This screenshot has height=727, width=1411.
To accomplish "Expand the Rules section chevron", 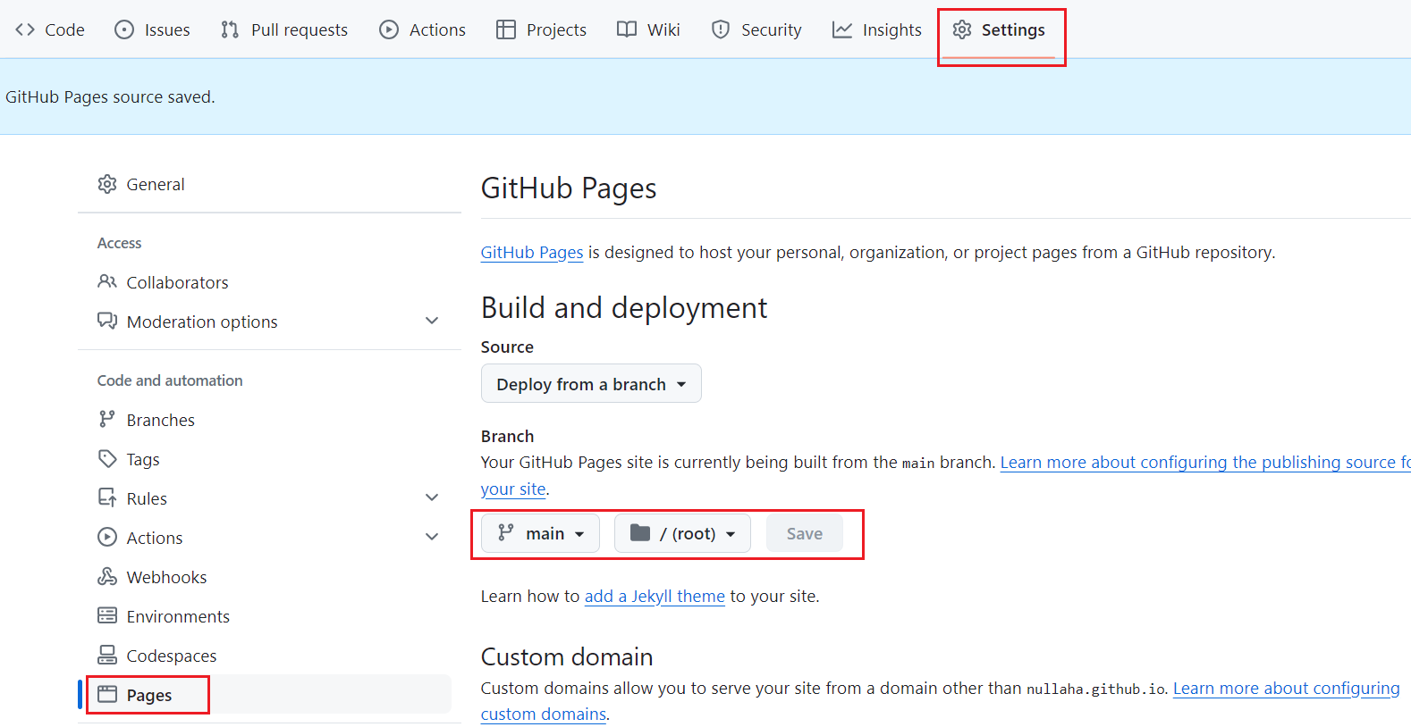I will click(x=432, y=497).
